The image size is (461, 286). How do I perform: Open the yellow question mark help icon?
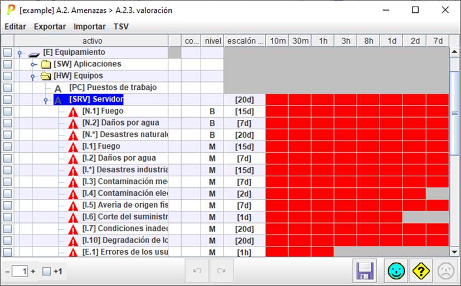pyautogui.click(x=421, y=272)
